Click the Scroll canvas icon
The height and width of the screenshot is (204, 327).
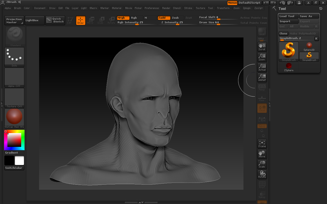pyautogui.click(x=262, y=47)
